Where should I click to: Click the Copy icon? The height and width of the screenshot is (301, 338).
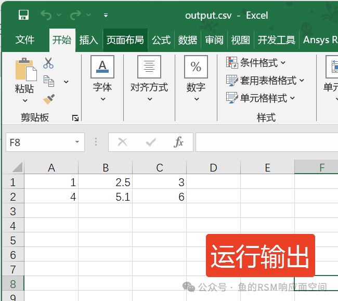(49, 81)
